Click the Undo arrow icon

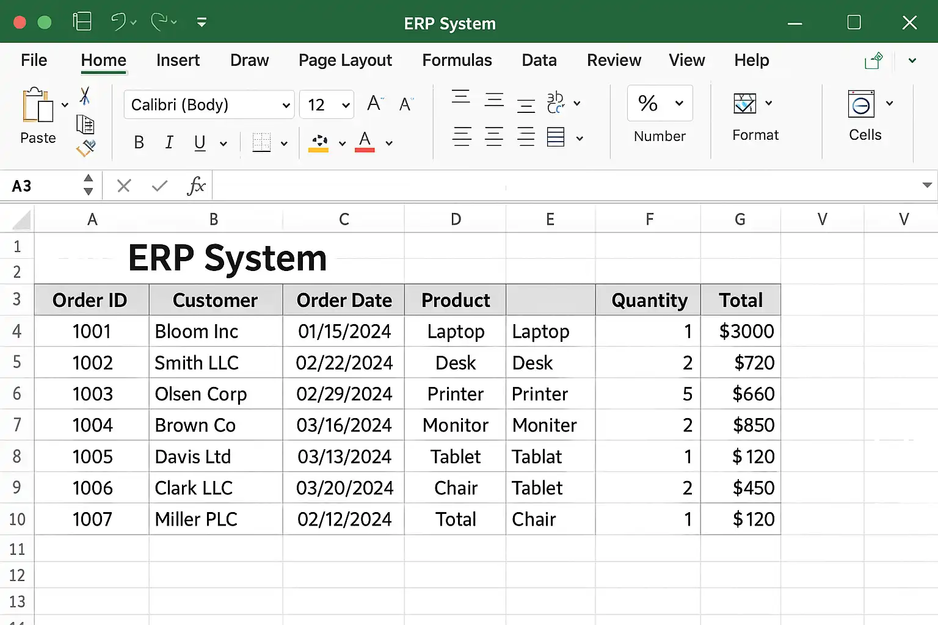118,22
